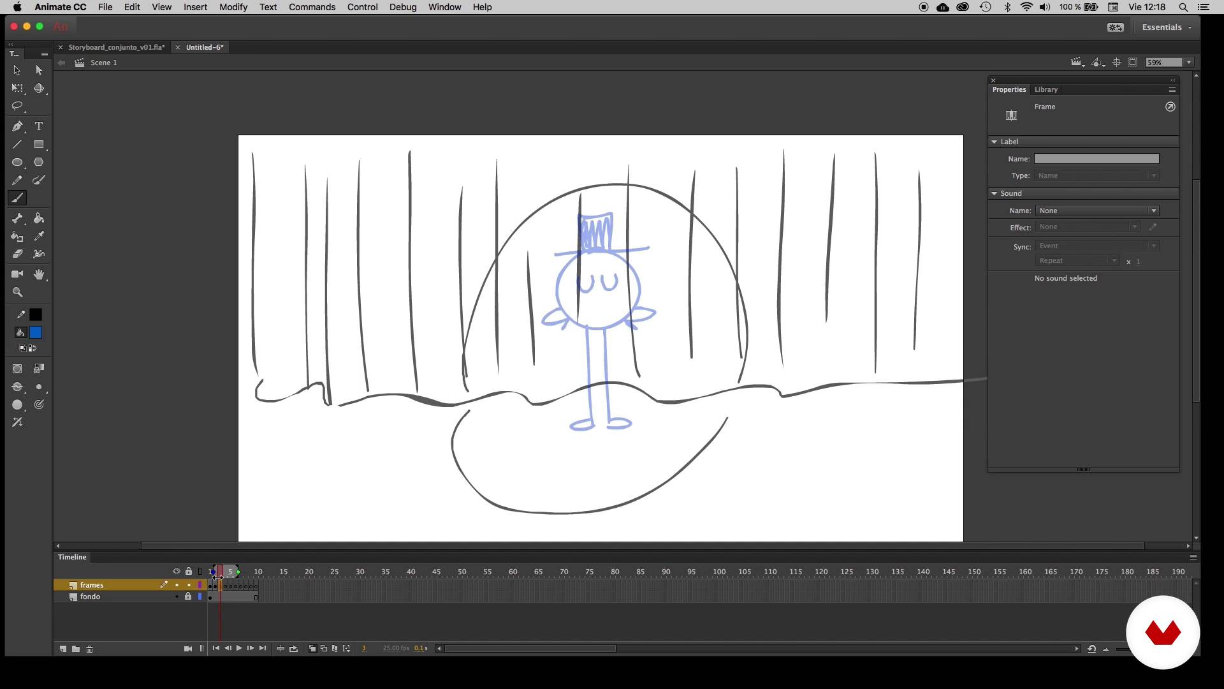The width and height of the screenshot is (1224, 689).
Task: Toggle the lock all layers icon
Action: [189, 572]
